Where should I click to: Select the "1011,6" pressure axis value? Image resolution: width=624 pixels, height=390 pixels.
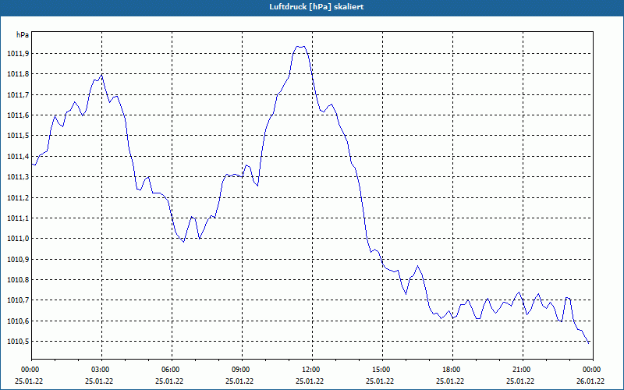pos(18,115)
